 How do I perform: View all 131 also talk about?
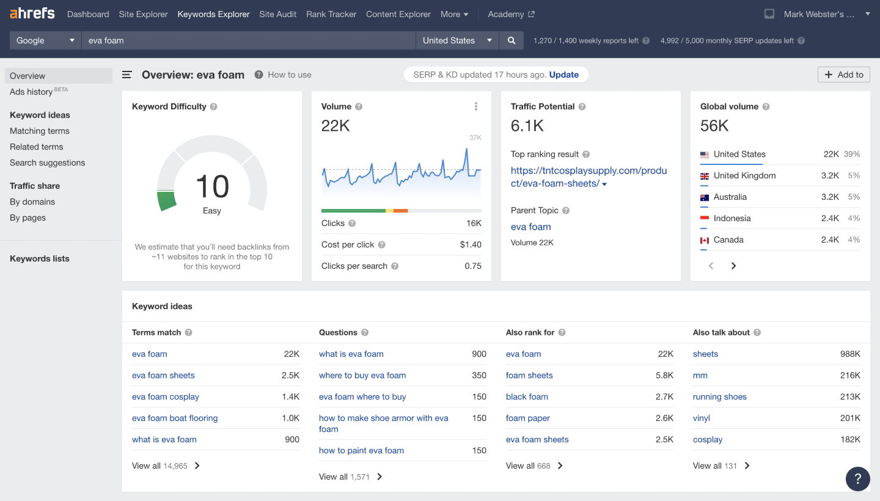point(721,466)
